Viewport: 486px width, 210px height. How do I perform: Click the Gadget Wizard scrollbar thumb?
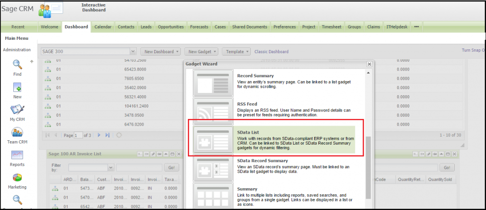tap(368, 167)
